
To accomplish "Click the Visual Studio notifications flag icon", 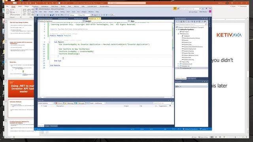I will 175,9.
